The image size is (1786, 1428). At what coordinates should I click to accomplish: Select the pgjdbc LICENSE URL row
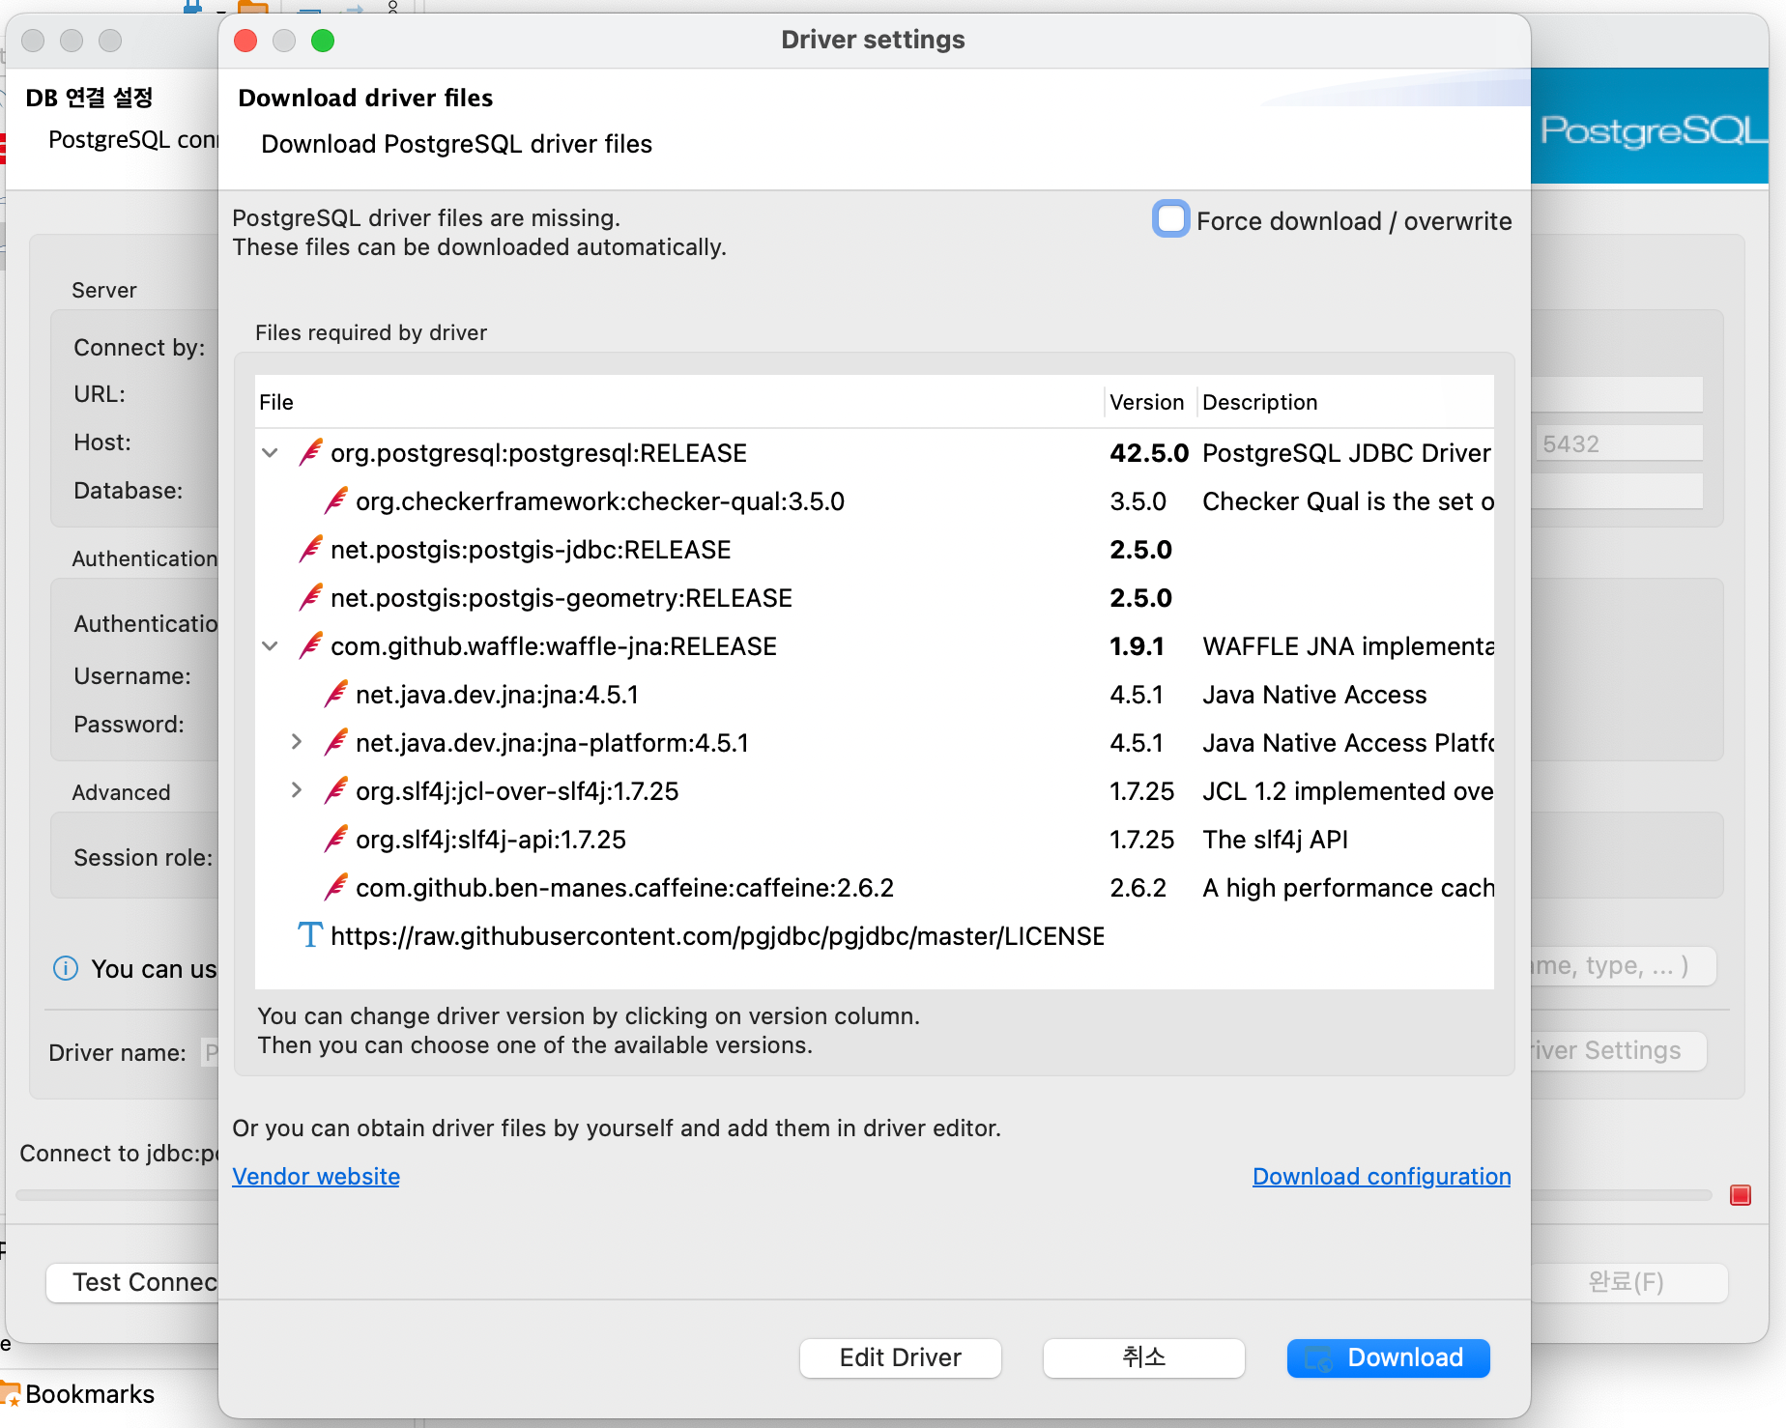[874, 936]
